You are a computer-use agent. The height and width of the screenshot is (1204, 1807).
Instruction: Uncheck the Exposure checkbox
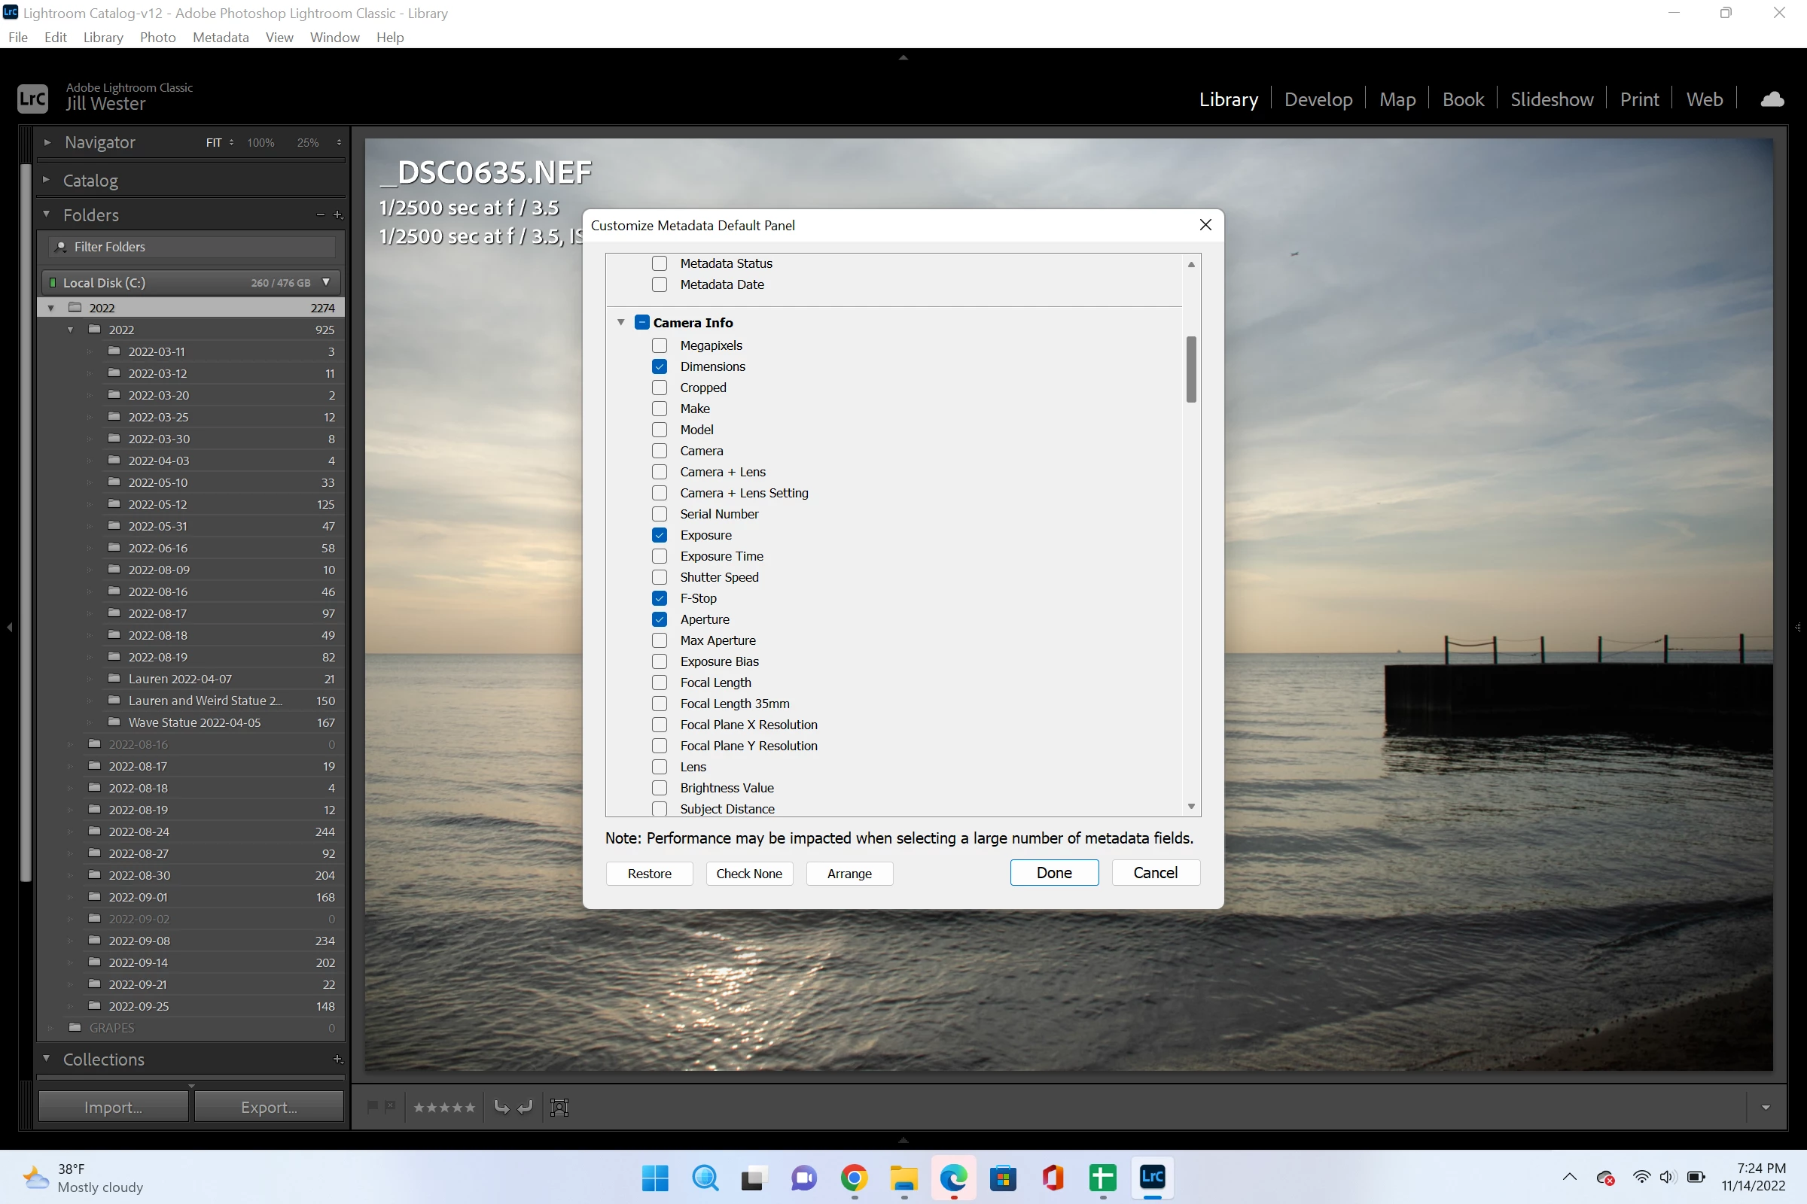pos(660,535)
